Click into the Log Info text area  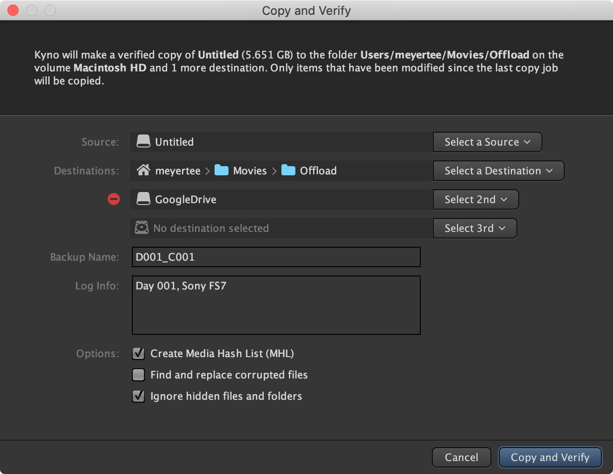coord(276,305)
